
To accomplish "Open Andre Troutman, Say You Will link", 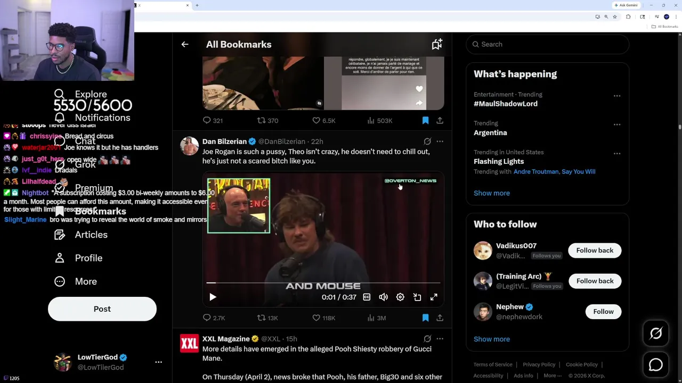I will 554,172.
